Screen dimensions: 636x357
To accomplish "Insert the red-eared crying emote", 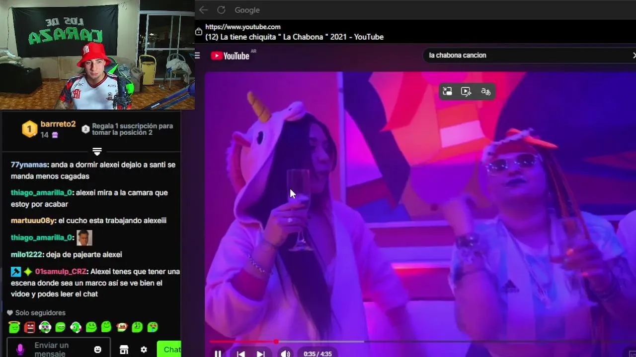I will click(122, 327).
